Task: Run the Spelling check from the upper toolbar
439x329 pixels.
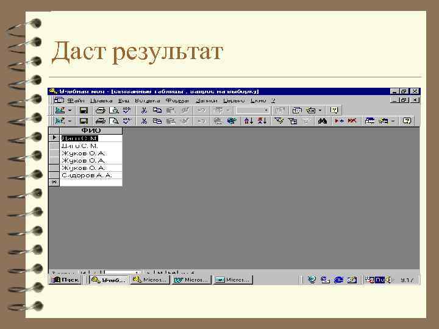Action: [x=127, y=110]
